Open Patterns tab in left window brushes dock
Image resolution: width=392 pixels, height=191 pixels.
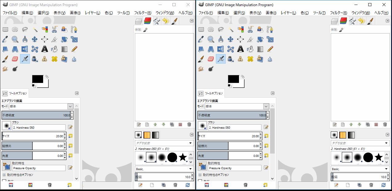click(147, 135)
